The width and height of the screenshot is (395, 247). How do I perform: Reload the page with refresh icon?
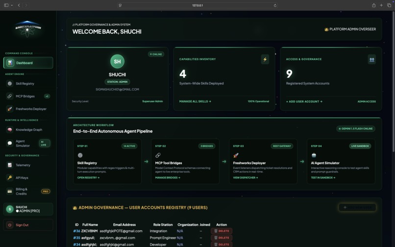point(275,5)
